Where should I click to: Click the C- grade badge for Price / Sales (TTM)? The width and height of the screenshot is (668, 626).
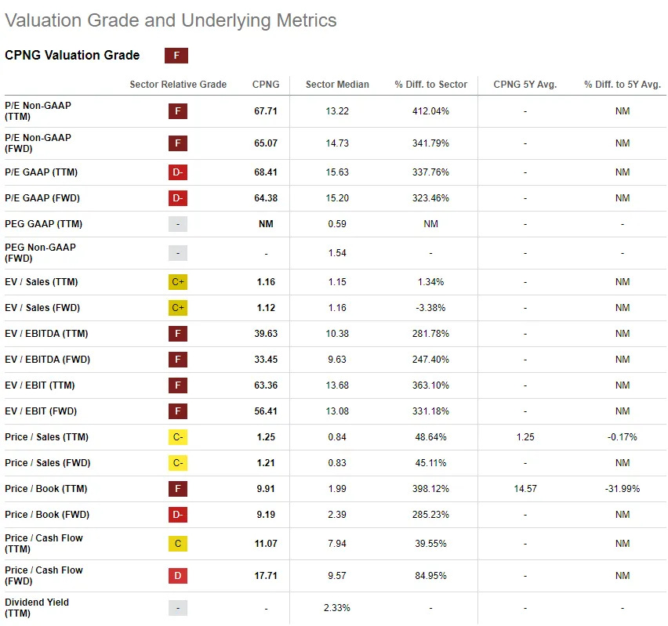[x=178, y=437]
